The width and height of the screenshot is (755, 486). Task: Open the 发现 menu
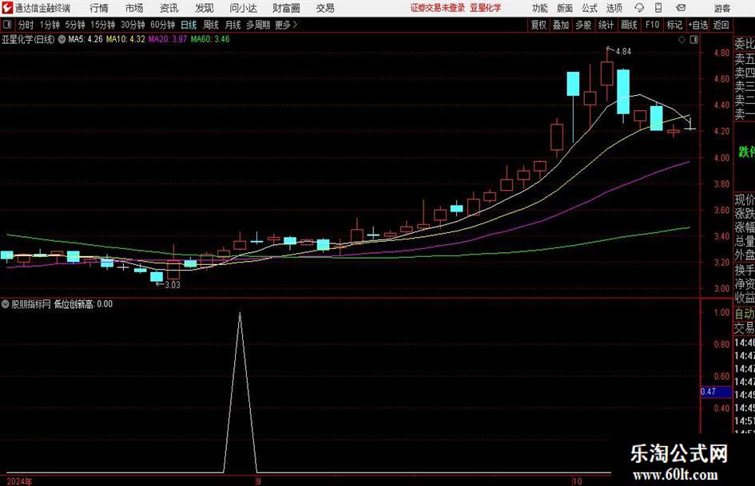pyautogui.click(x=205, y=8)
